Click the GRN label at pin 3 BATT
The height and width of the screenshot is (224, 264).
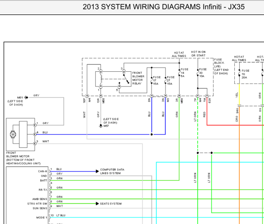coord(59,178)
